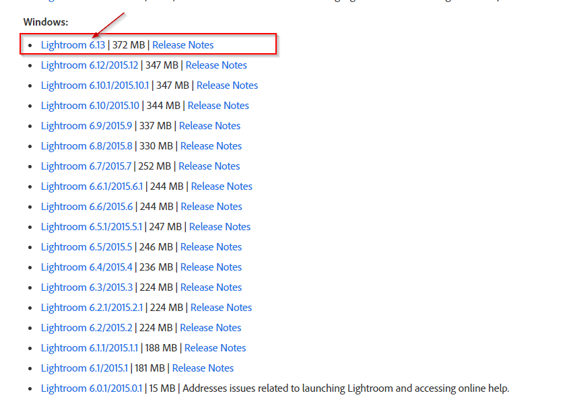Download Lightroom 6.2.1/2015.2.1
Screen dimensions: 571x412
pos(92,308)
